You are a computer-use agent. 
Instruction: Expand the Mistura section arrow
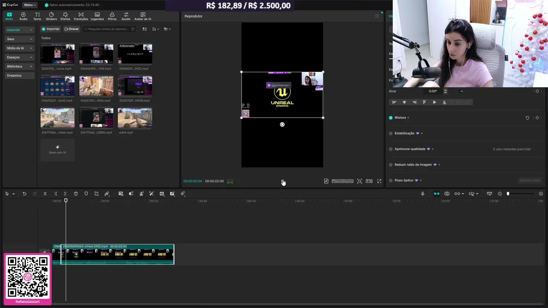coord(408,118)
